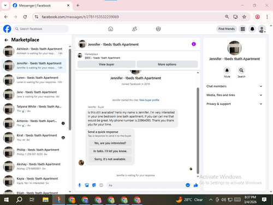Open the Facebook Home icon
The width and height of the screenshot is (273, 205).
click(x=110, y=29)
